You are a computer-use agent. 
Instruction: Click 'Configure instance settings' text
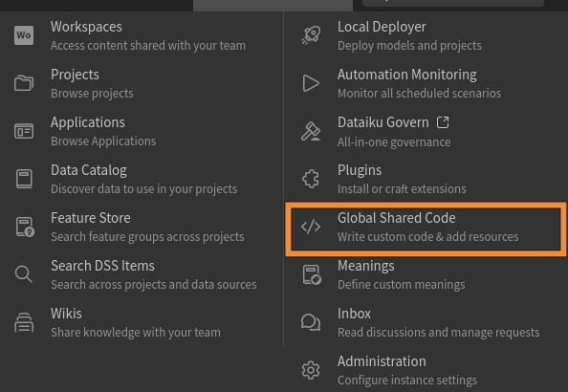click(x=407, y=381)
